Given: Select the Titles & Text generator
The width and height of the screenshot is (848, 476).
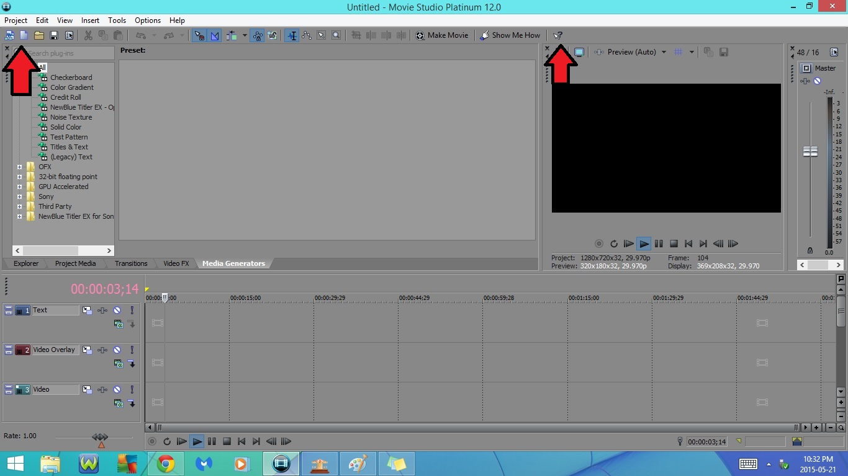Looking at the screenshot, I should point(69,147).
